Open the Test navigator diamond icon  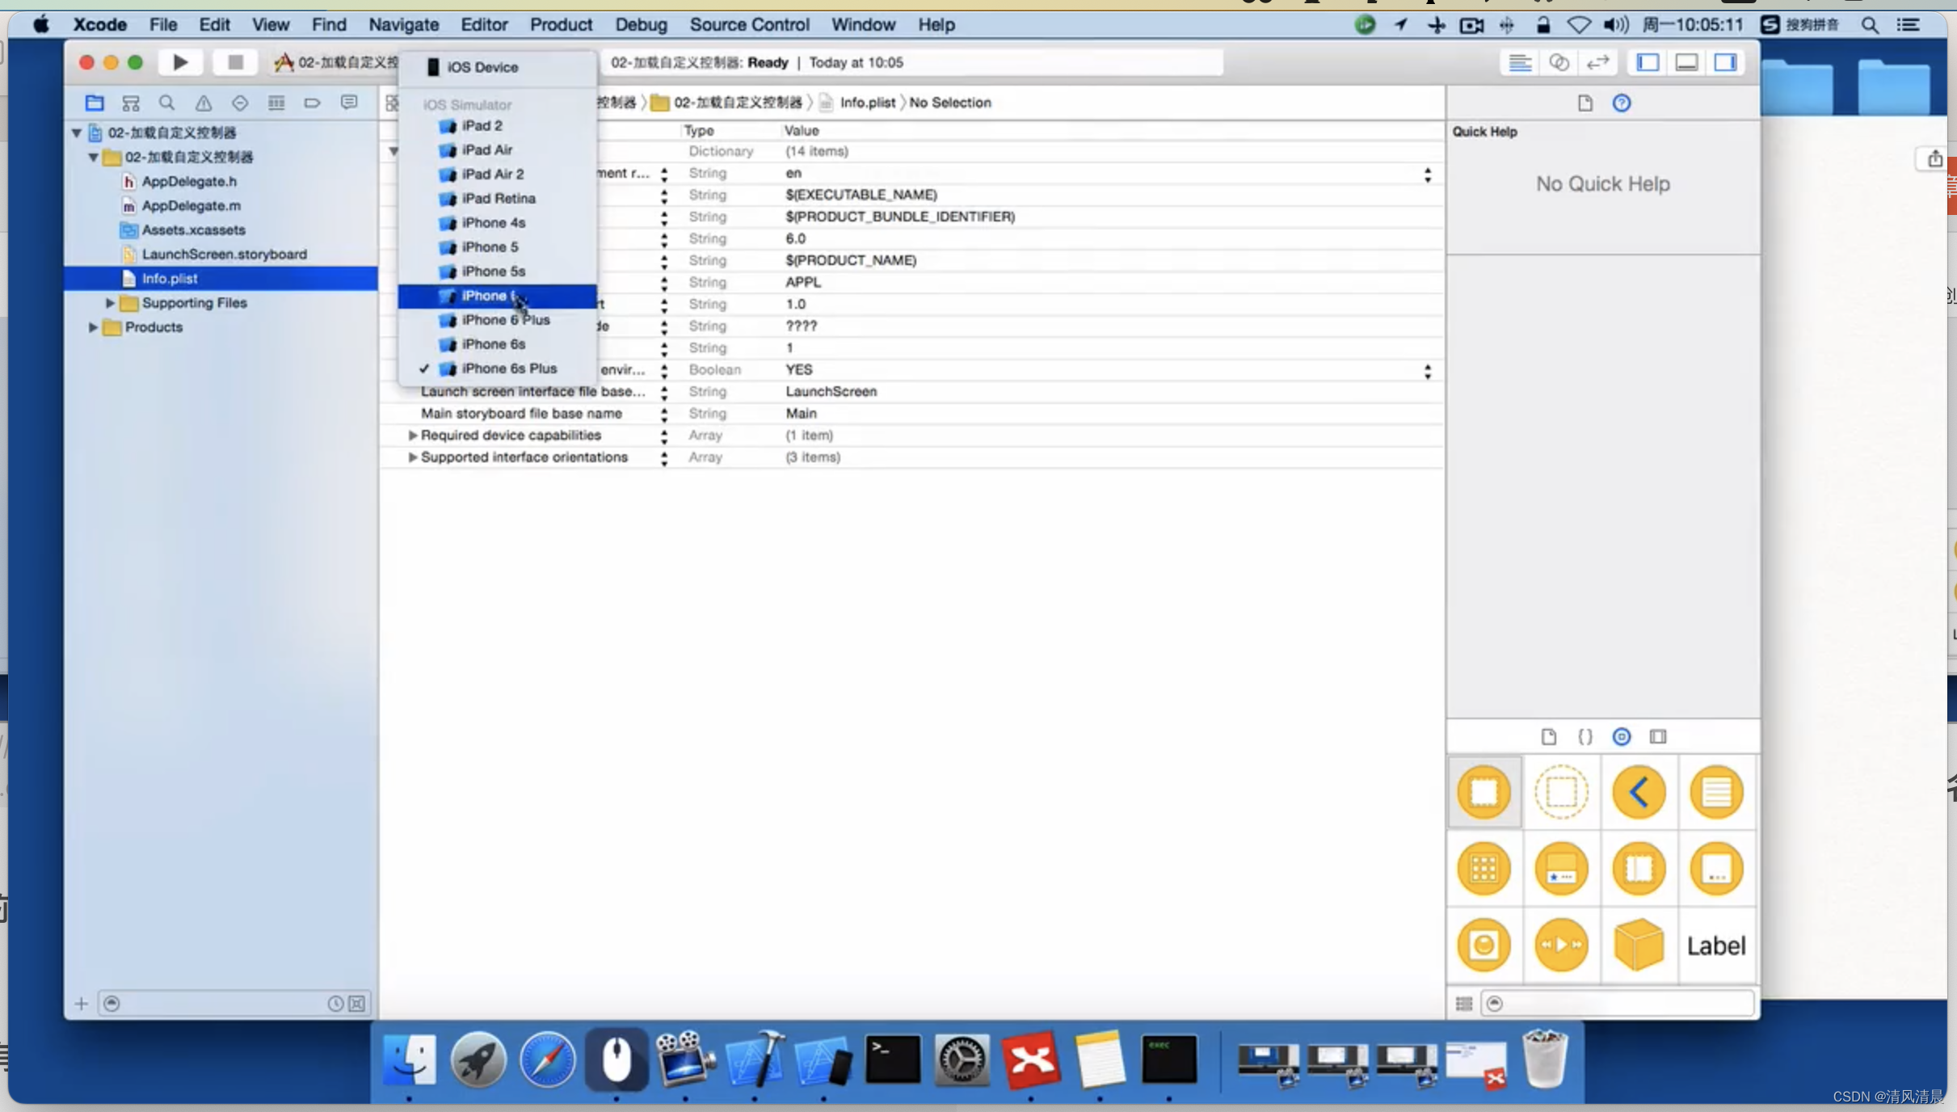click(240, 103)
